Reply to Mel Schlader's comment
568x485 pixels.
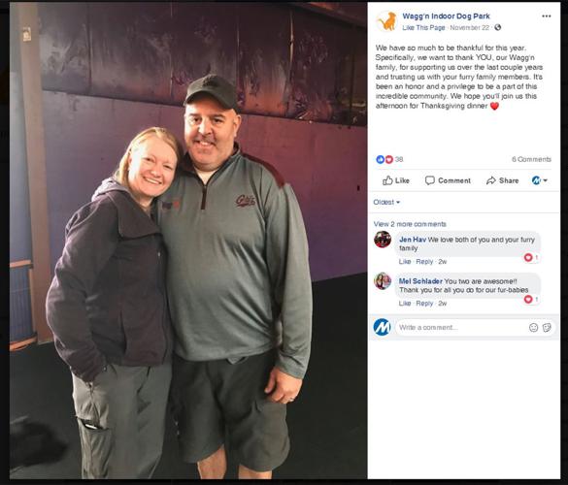pyautogui.click(x=424, y=304)
